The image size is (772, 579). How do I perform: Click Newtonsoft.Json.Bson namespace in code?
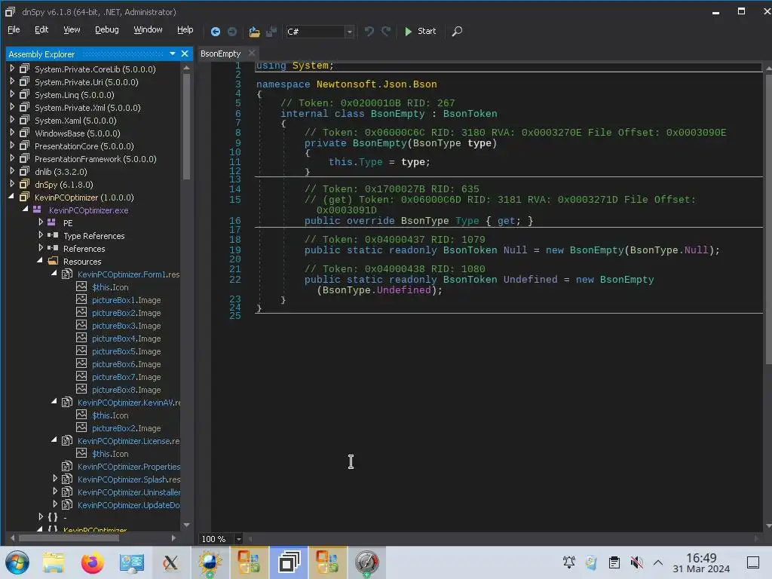[376, 84]
